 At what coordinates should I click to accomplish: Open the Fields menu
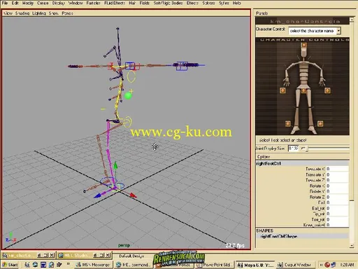(x=145, y=3)
